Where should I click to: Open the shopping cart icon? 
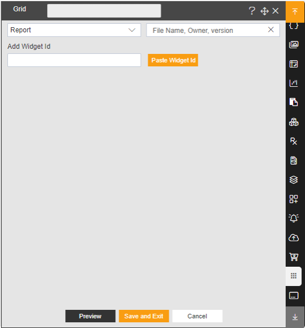[294, 257]
